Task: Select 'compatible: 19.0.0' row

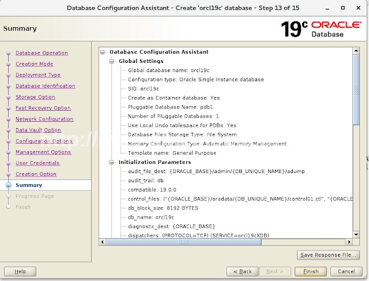Action: point(152,190)
